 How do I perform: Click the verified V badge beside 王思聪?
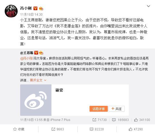pyautogui.click(x=36, y=53)
